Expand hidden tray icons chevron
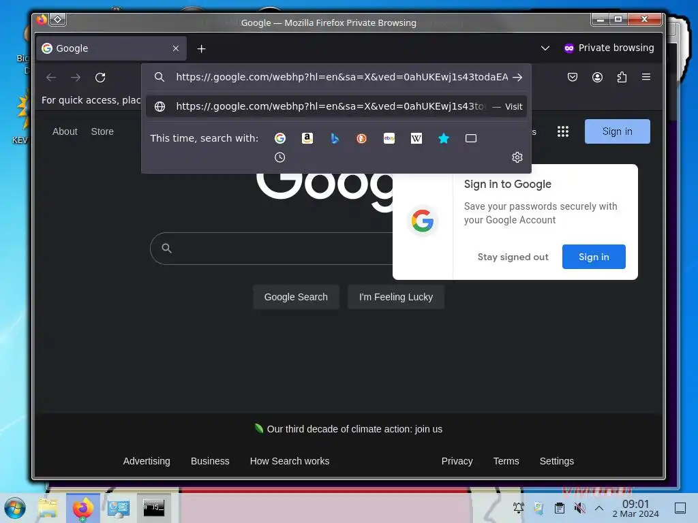Viewport: 698px width, 523px height. point(599,508)
